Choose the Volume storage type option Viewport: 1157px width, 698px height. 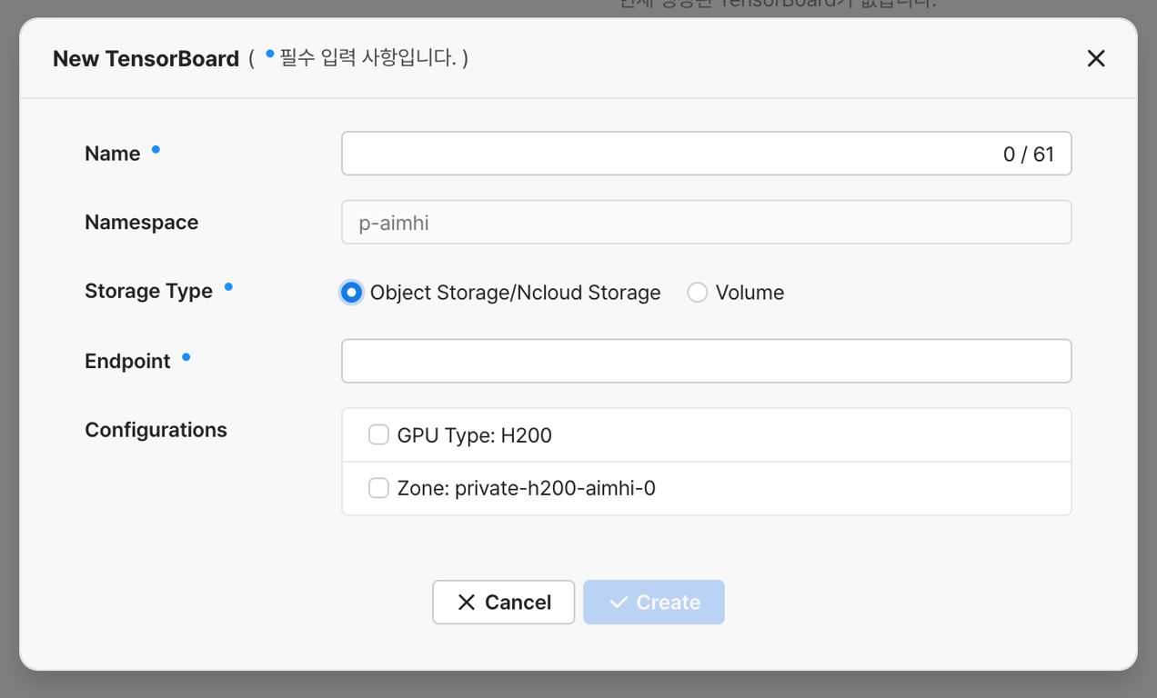698,293
